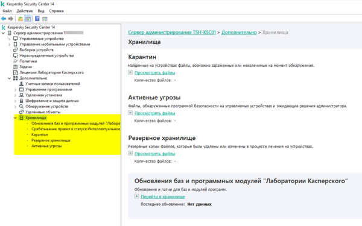Viewport: 362px width, 226px height.
Task: Open Просмотреть файлы under Карантин
Action: point(154,73)
